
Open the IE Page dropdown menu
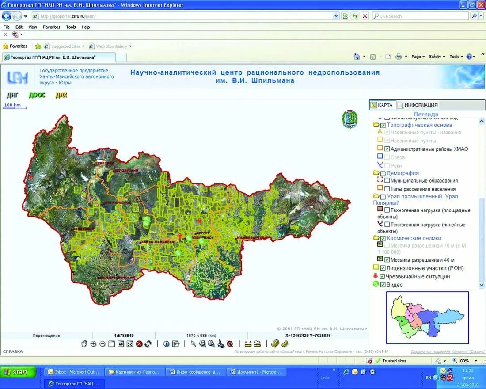point(418,57)
